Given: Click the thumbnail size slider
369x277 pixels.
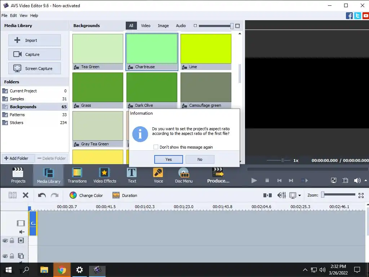Looking at the screenshot, I should tap(215, 26).
